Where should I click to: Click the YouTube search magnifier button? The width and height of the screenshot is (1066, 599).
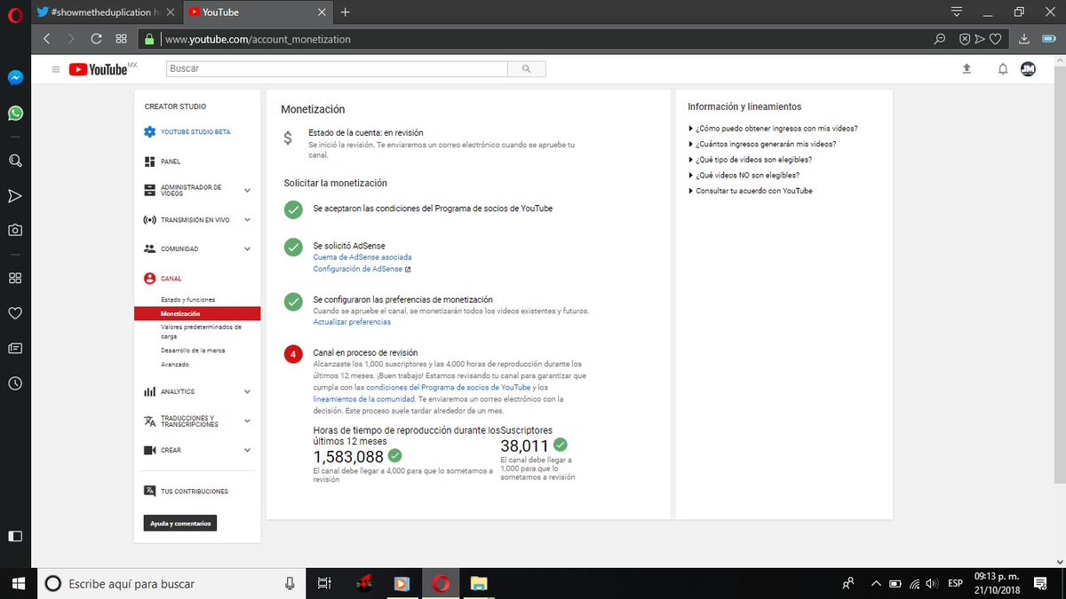tap(527, 69)
